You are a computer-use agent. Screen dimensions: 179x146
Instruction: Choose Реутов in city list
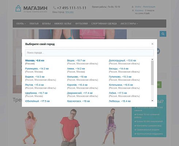tap(34, 85)
